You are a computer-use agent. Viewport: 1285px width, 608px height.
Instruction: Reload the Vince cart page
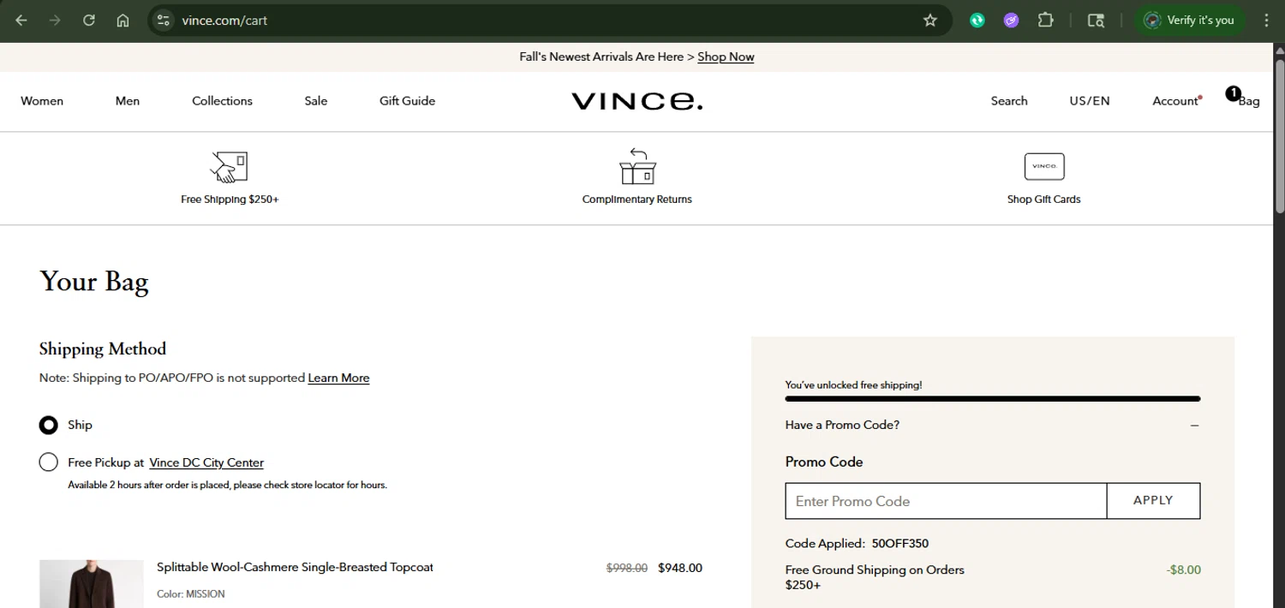[x=89, y=20]
